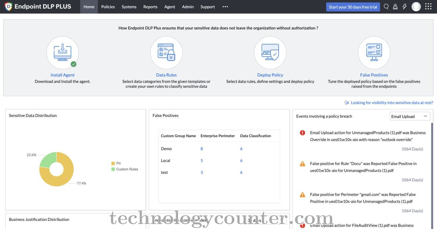Select the Local custom group row name
This screenshot has height=229, width=437.
click(x=165, y=161)
